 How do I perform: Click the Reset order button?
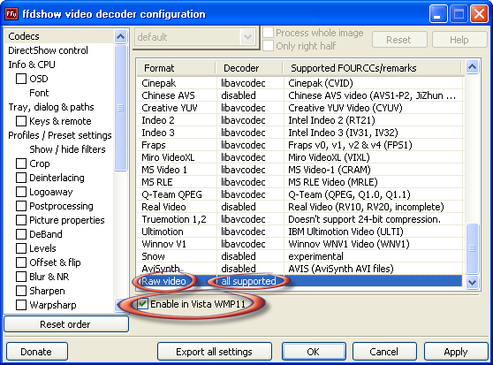coord(66,324)
